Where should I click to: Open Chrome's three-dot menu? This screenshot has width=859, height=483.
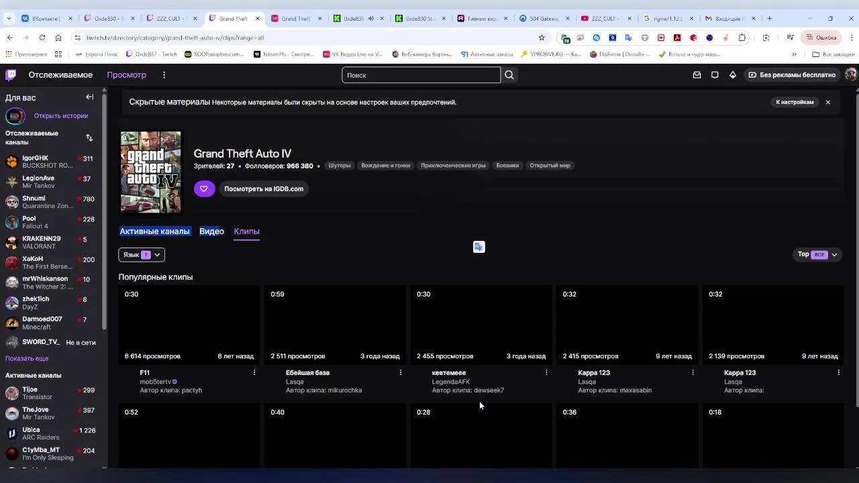click(x=850, y=38)
